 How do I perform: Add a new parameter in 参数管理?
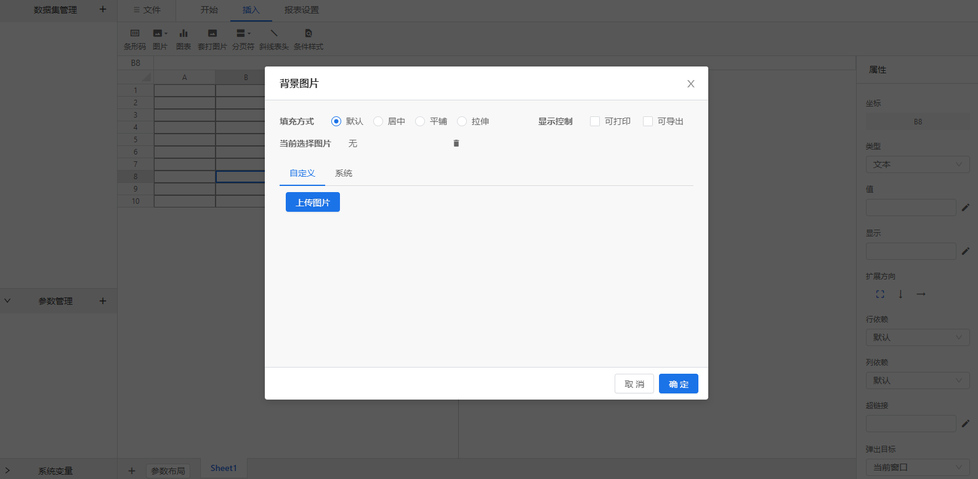pyautogui.click(x=103, y=301)
